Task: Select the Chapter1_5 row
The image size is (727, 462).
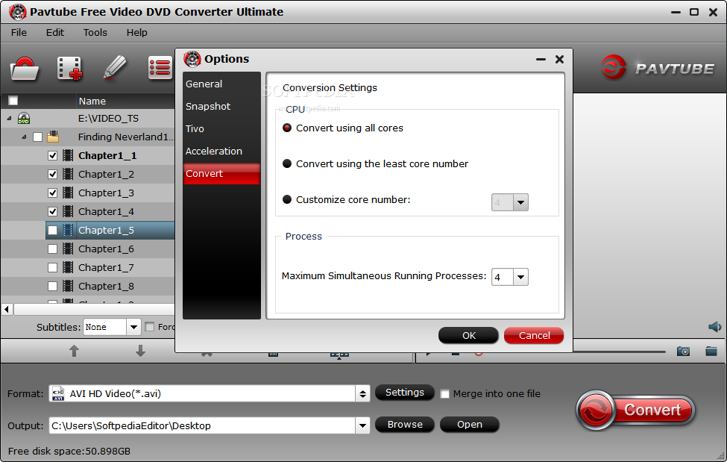Action: [110, 231]
